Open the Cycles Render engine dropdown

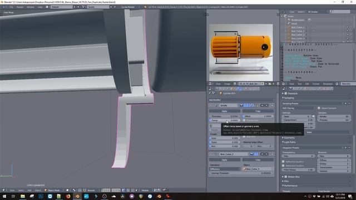click(130, 7)
